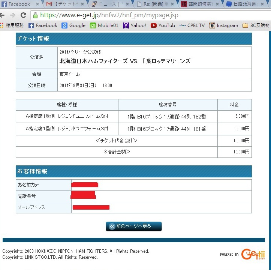
Task: Click the Gettii logo in footer
Action: pyautogui.click(x=253, y=254)
